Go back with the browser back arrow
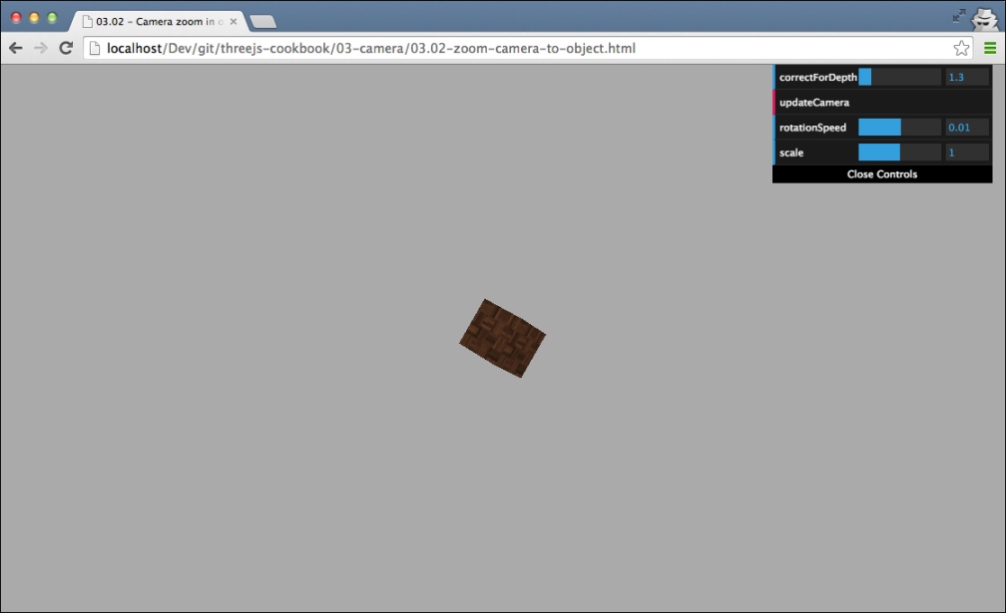This screenshot has height=613, width=1006. pos(15,48)
